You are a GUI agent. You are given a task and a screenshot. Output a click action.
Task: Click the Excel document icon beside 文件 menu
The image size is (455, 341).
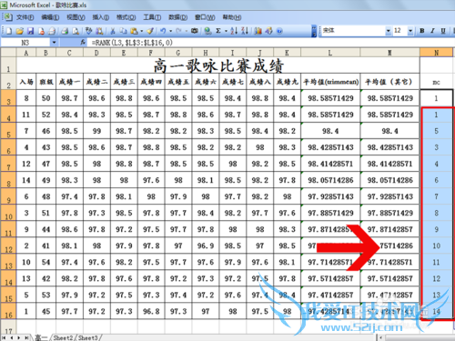pyautogui.click(x=7, y=17)
